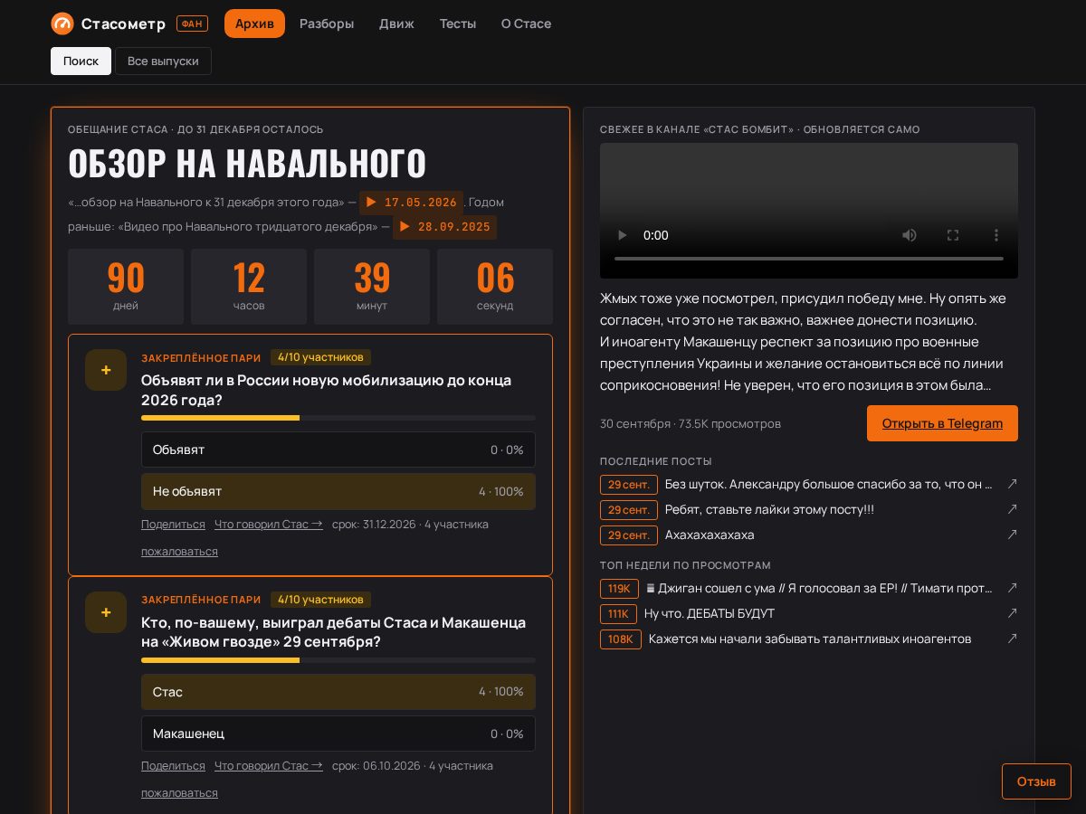Viewport: 1086px width, 814px height.
Task: Choose Стас as debate winner
Action: tap(338, 692)
